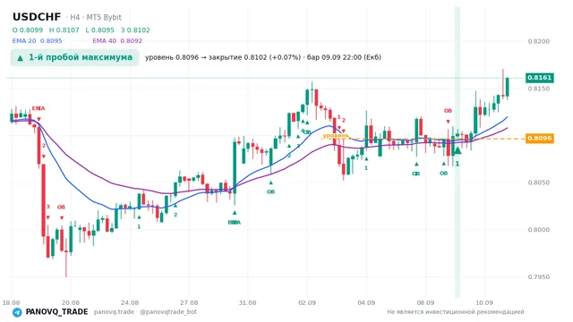Viewport: 573px width, 322px height.
Task: Select the USDCHF symbol title
Action: tap(37, 17)
